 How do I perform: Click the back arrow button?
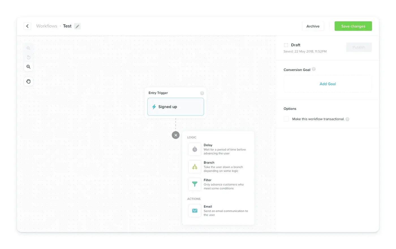27,26
